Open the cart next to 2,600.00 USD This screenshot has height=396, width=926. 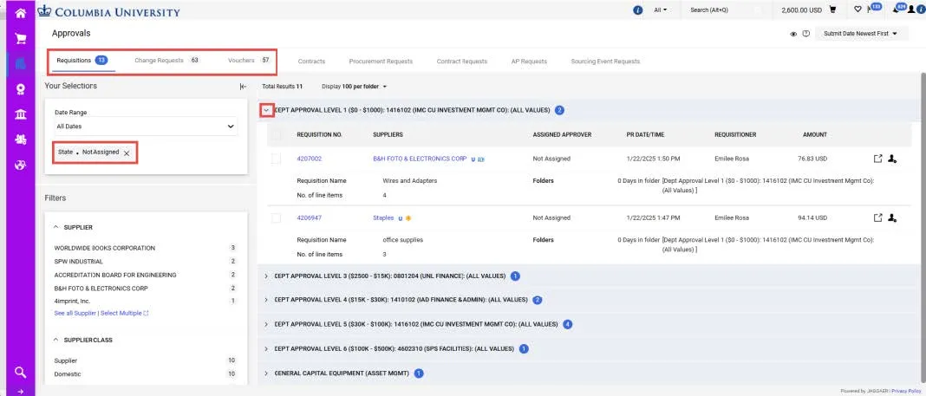(832, 10)
